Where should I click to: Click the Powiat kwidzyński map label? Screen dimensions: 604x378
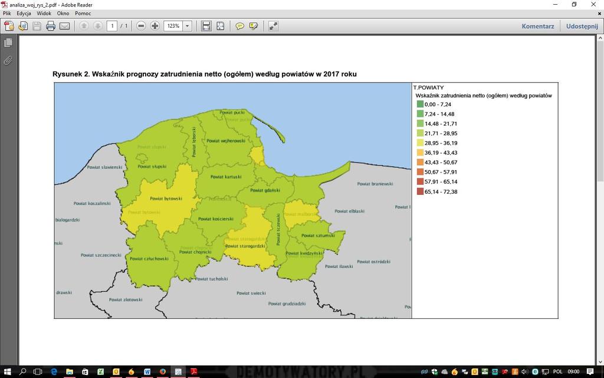coord(304,253)
